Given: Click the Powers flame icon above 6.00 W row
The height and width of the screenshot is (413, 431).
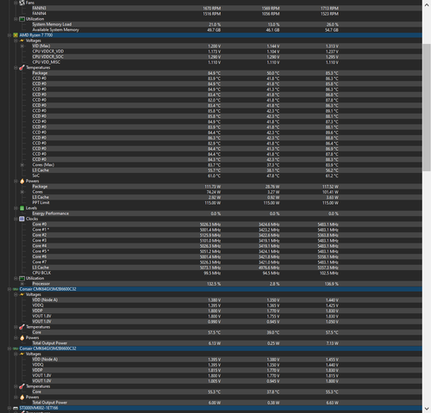Looking at the screenshot, I should pos(22,398).
